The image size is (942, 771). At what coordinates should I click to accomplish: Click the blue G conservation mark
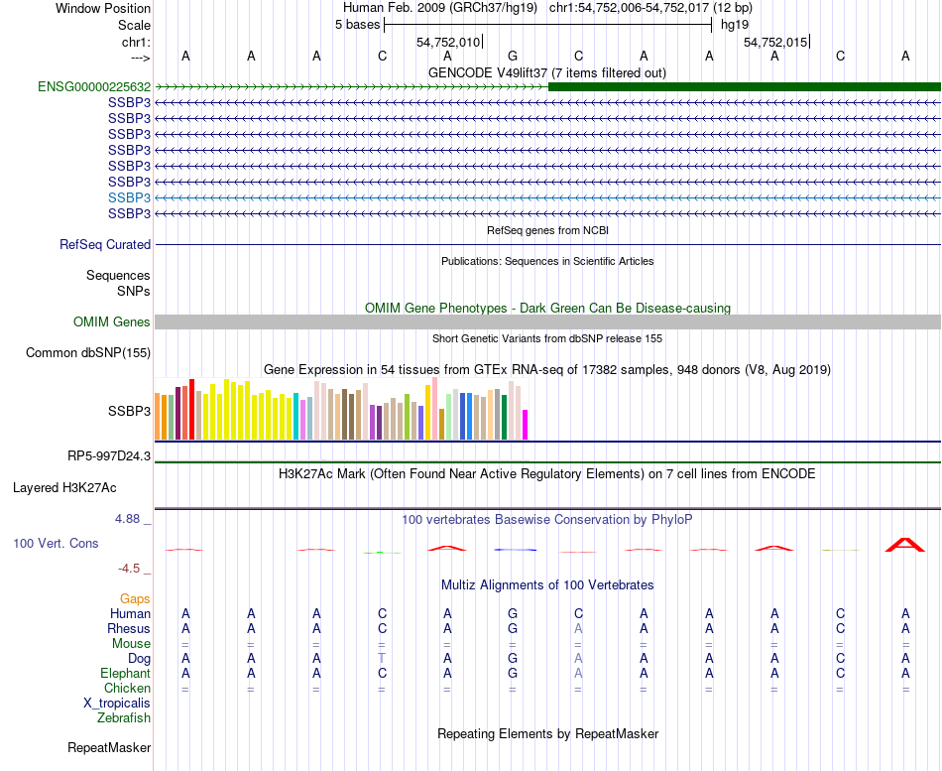[515, 550]
